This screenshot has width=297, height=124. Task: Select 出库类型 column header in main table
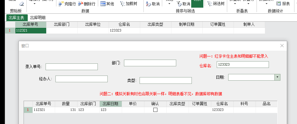156,25
